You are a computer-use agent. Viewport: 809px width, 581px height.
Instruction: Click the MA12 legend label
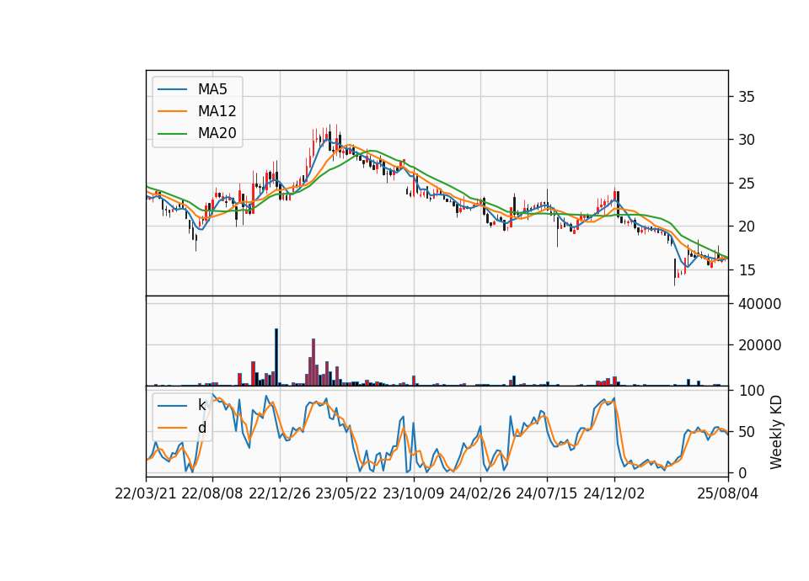coord(217,111)
